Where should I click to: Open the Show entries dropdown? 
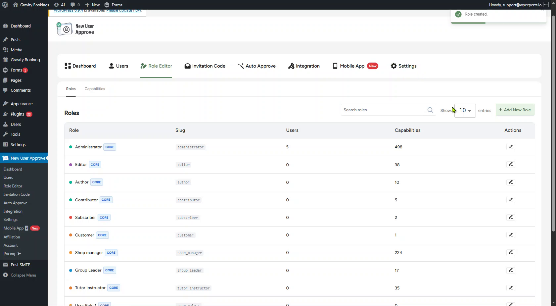point(465,110)
